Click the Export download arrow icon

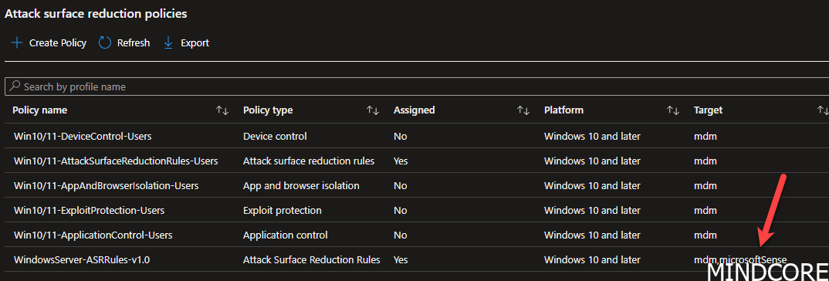[x=168, y=43]
